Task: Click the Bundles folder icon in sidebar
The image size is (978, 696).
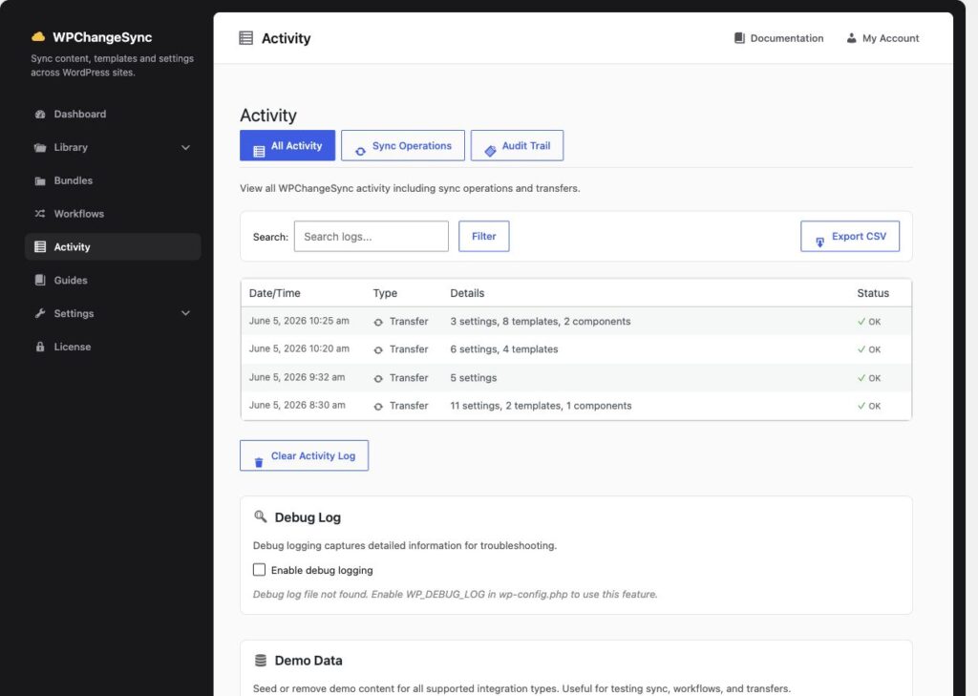Action: pyautogui.click(x=40, y=180)
